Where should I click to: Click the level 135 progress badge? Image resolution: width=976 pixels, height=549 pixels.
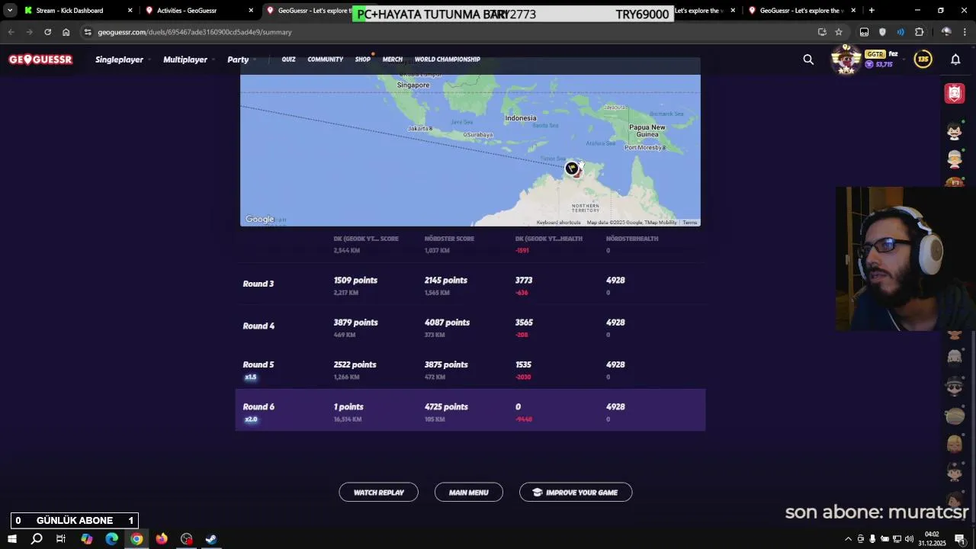[x=923, y=59]
